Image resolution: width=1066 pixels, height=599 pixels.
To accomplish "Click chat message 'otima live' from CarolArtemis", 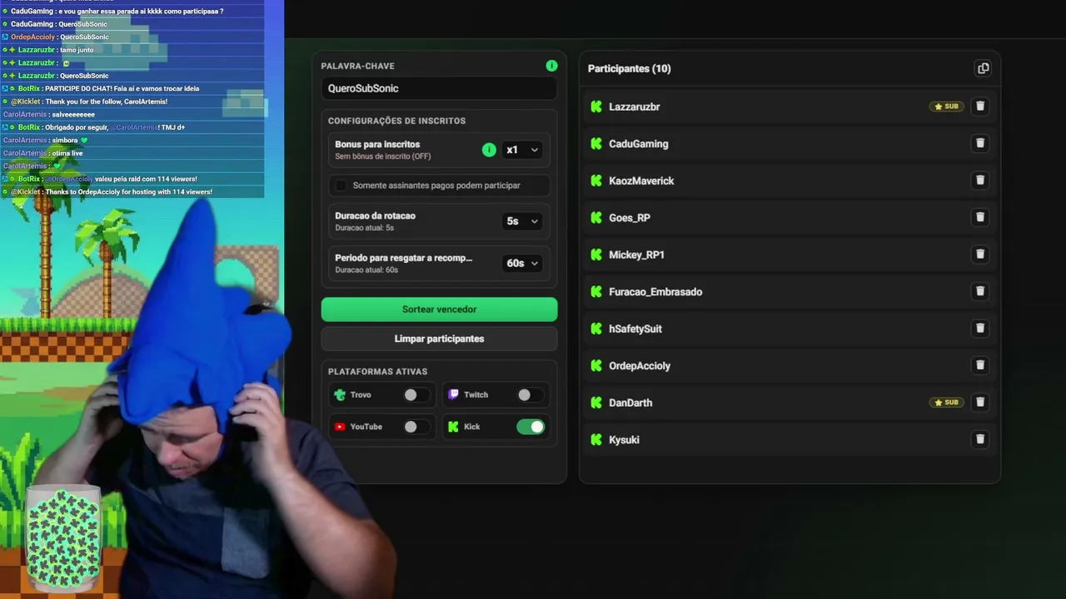I will tap(68, 153).
